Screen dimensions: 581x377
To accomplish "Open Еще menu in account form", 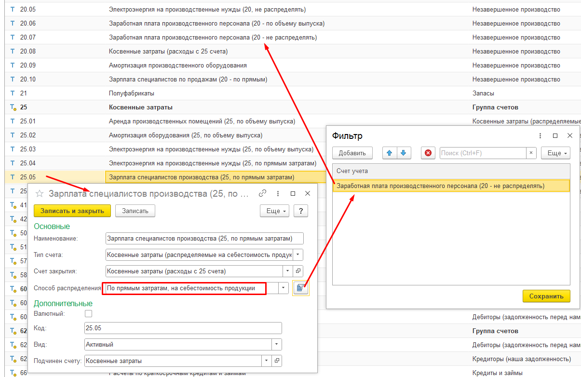I will [274, 211].
